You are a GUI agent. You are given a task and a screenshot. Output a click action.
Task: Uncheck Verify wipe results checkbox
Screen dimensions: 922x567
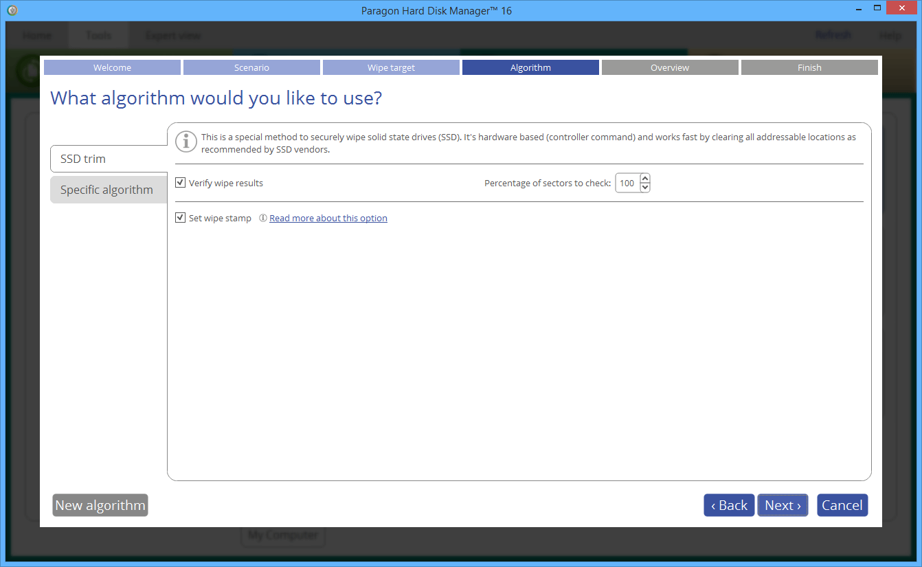point(181,183)
